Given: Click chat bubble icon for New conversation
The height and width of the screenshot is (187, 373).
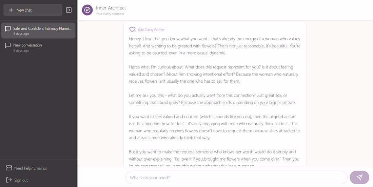Looking at the screenshot, I should tap(8, 45).
